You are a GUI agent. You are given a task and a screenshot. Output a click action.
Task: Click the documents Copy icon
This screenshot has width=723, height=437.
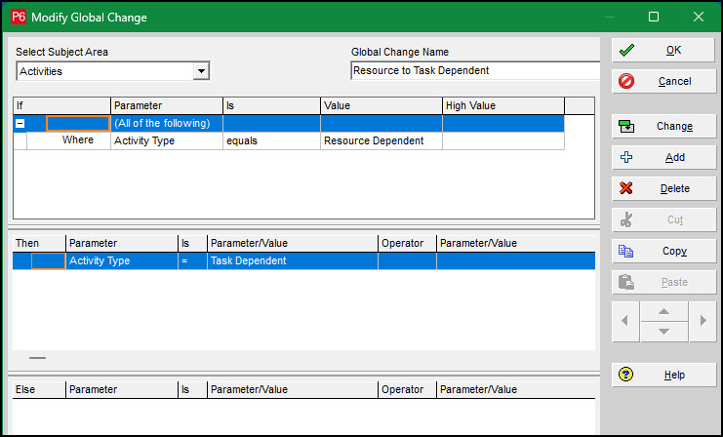tap(626, 251)
